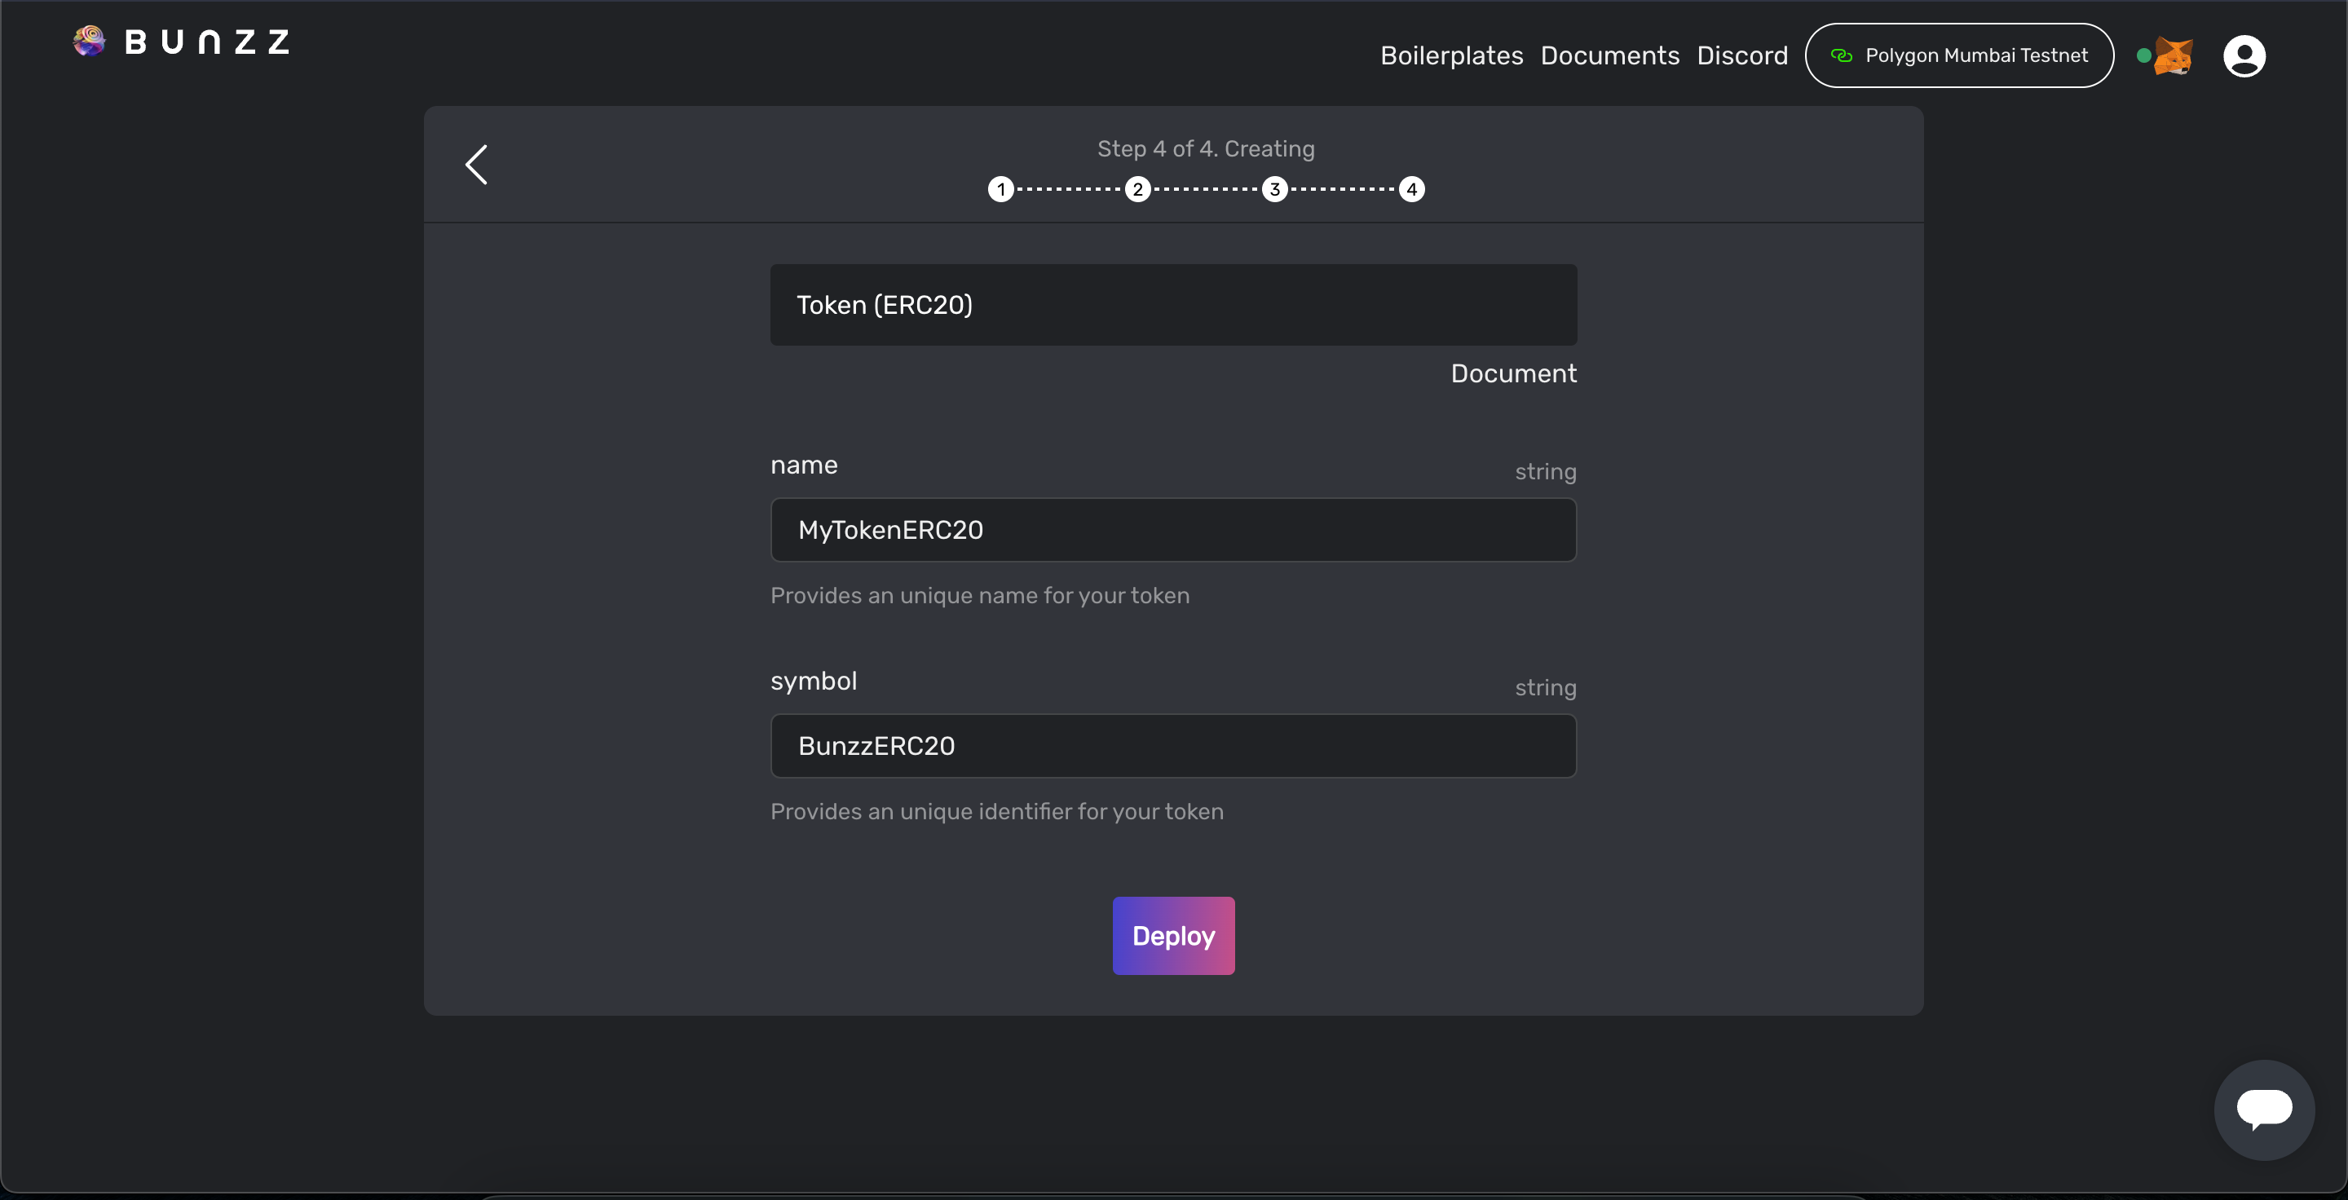Focus the name field with MyTokenERC20
The width and height of the screenshot is (2348, 1200).
coord(1173,530)
